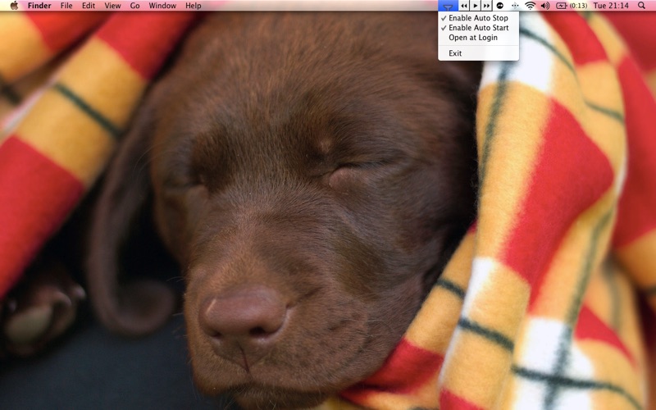Click the Tue 21:14 clock

tap(611, 6)
